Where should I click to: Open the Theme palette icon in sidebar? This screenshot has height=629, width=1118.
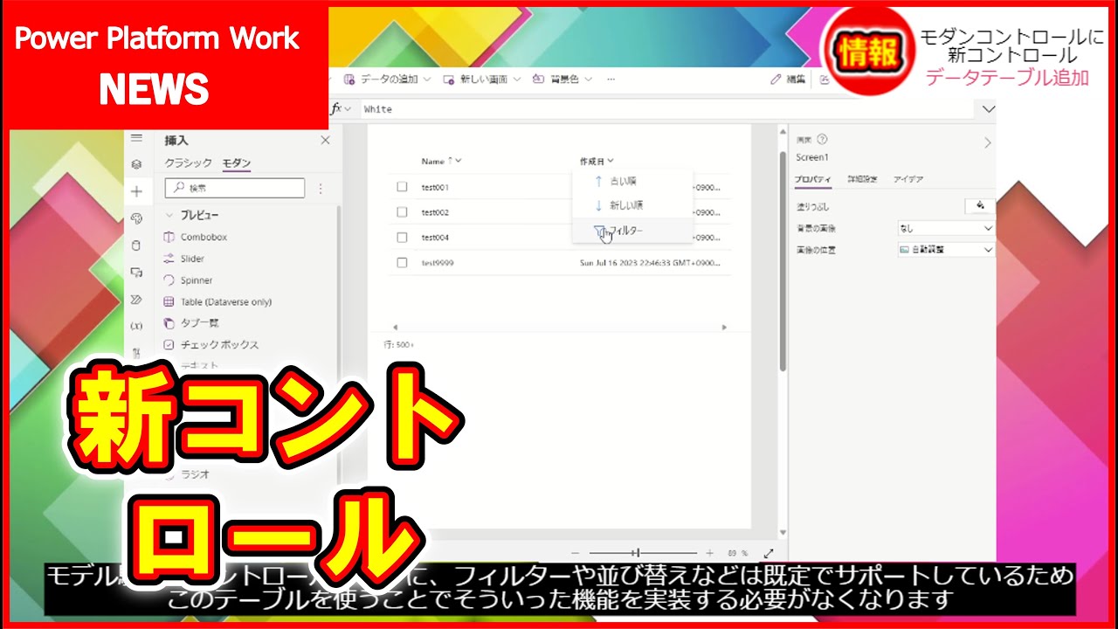tap(136, 218)
